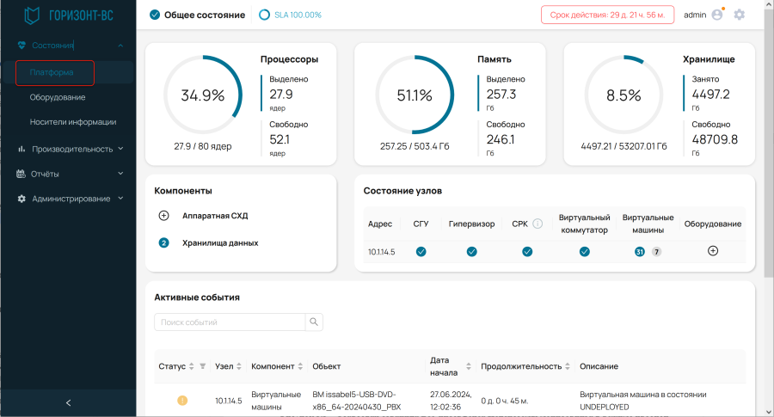
Task: Click the Общее состояние check icon
Action: 155,15
